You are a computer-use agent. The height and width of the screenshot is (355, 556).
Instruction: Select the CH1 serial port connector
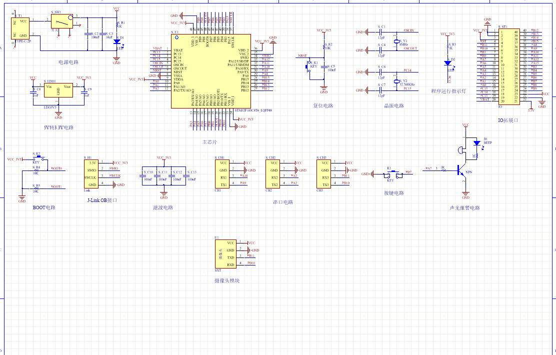pos(223,173)
